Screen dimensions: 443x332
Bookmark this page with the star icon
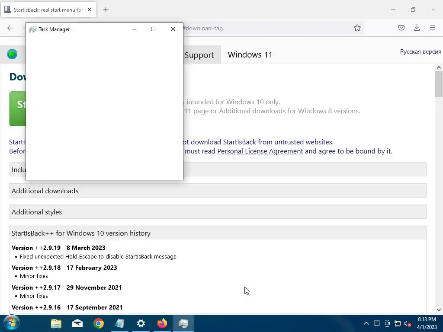(x=357, y=28)
